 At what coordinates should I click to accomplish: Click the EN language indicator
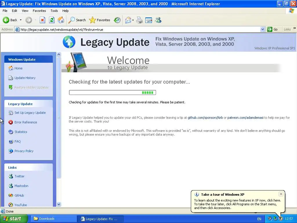(259, 219)
